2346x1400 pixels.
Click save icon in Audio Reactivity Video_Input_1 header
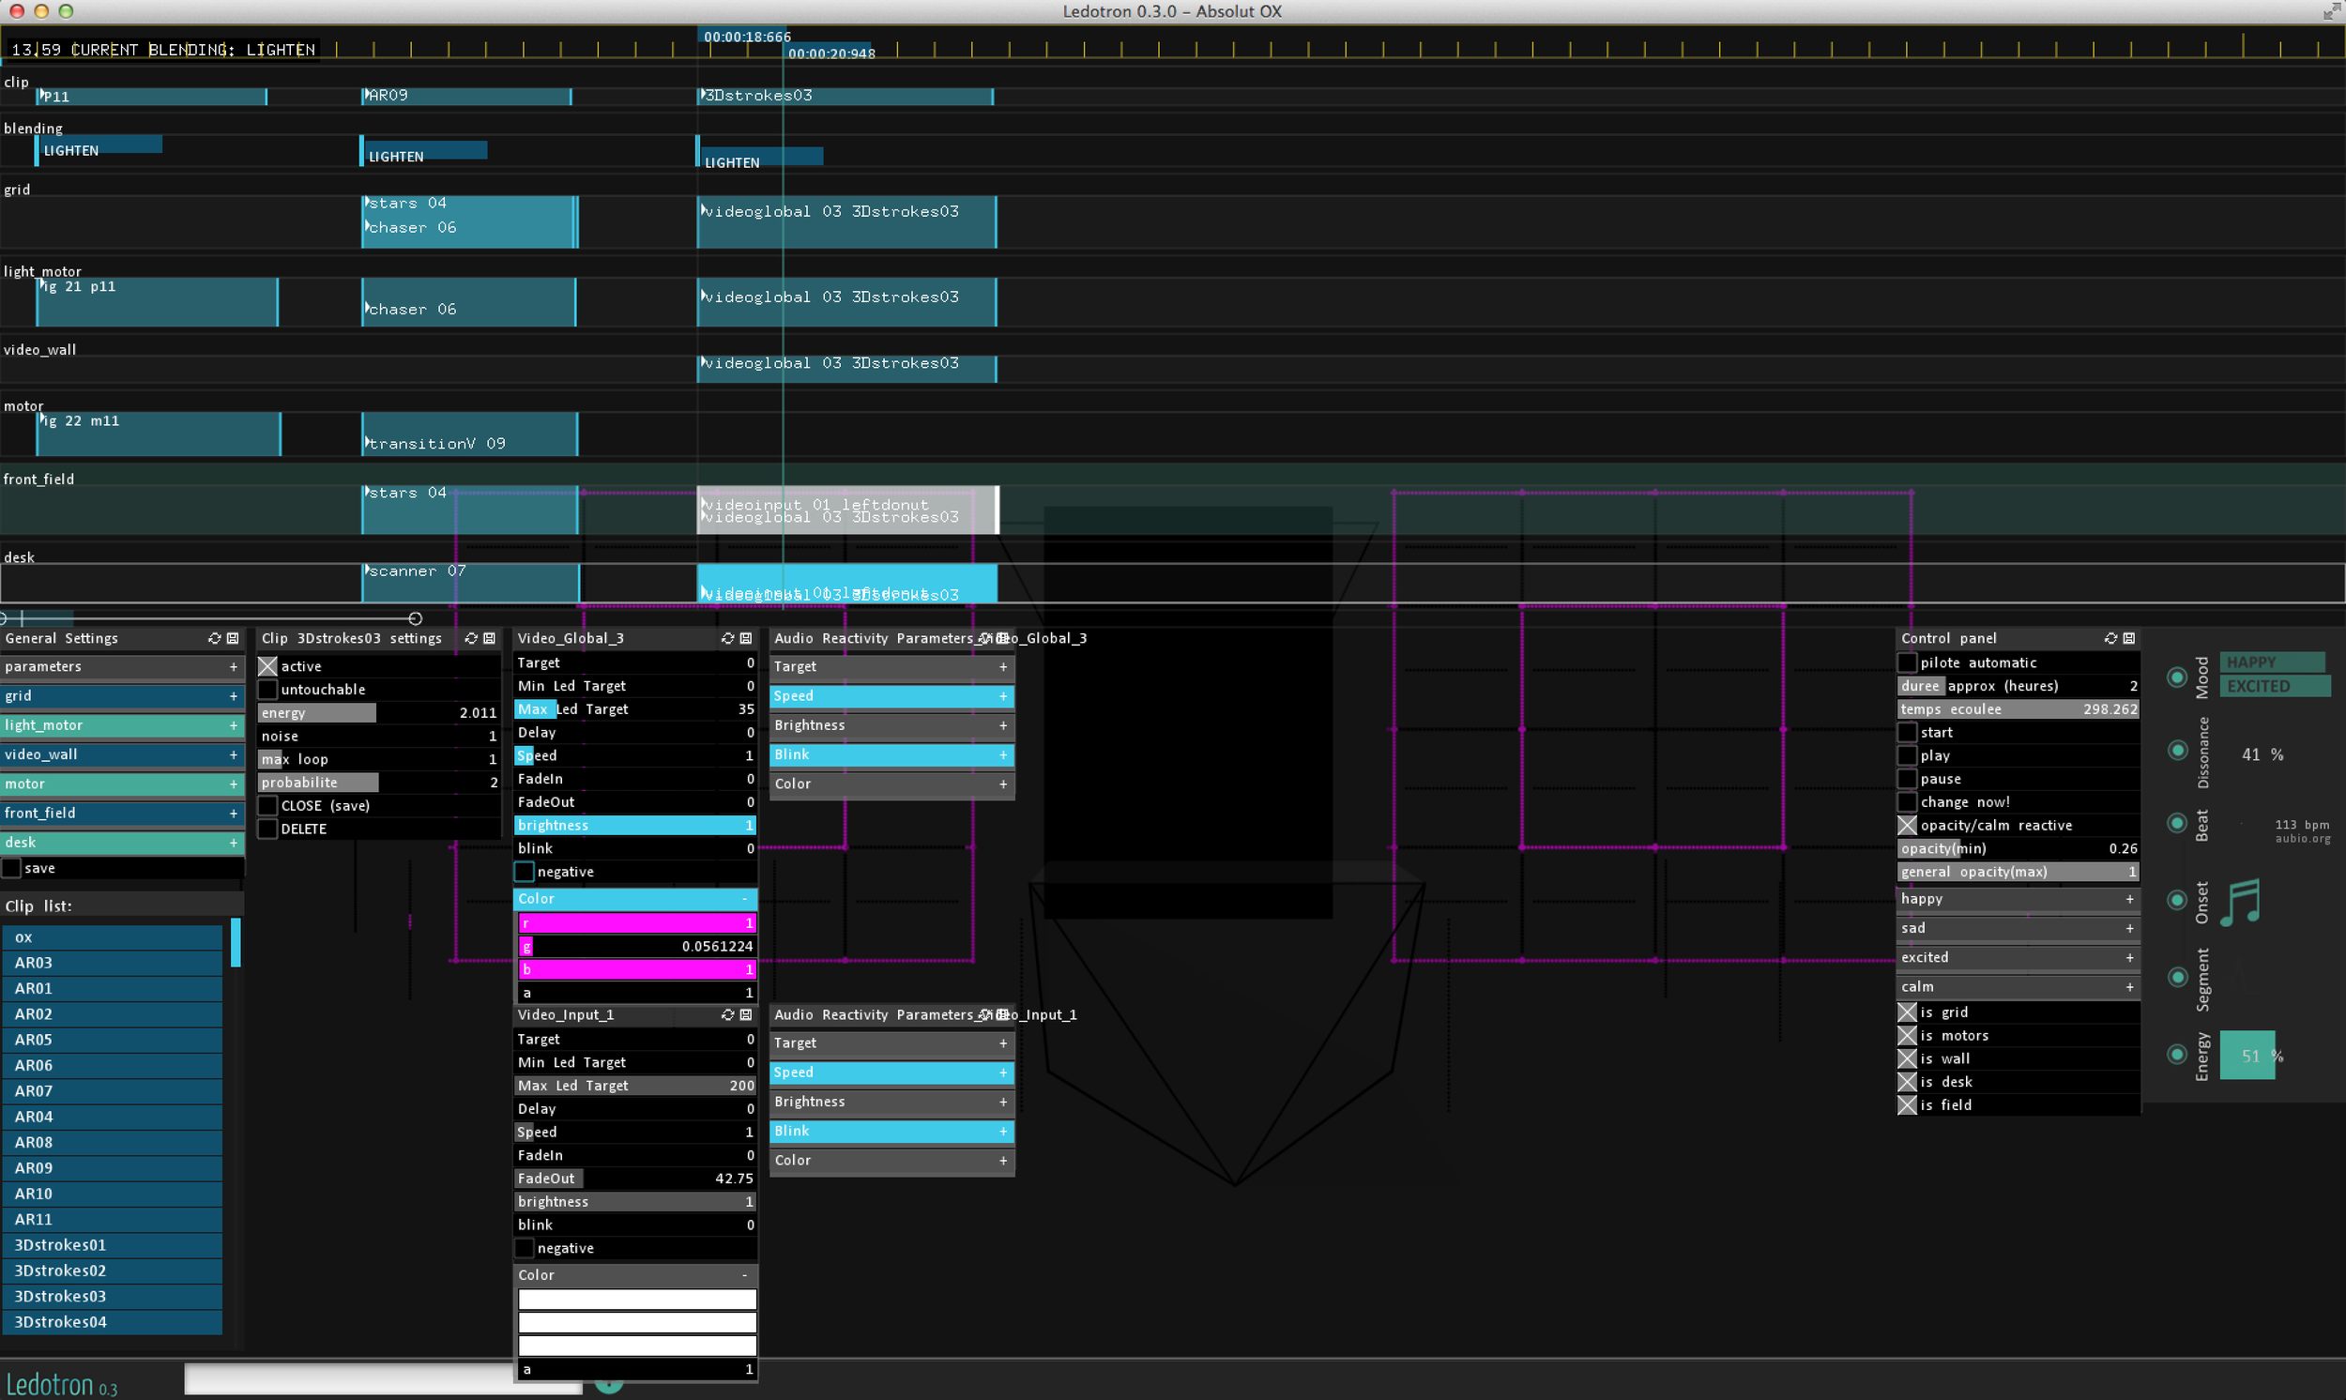tap(1003, 1015)
